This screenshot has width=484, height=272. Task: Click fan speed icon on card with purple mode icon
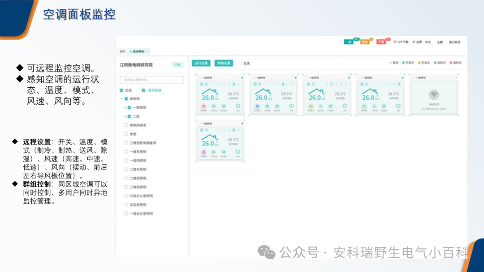pyautogui.click(x=213, y=152)
